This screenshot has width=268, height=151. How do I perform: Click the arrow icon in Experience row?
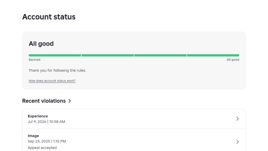(237, 119)
